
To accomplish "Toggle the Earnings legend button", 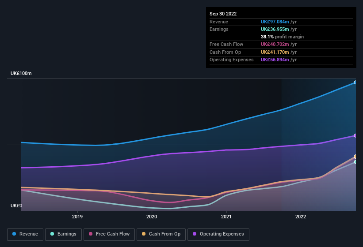I will [x=63, y=234].
